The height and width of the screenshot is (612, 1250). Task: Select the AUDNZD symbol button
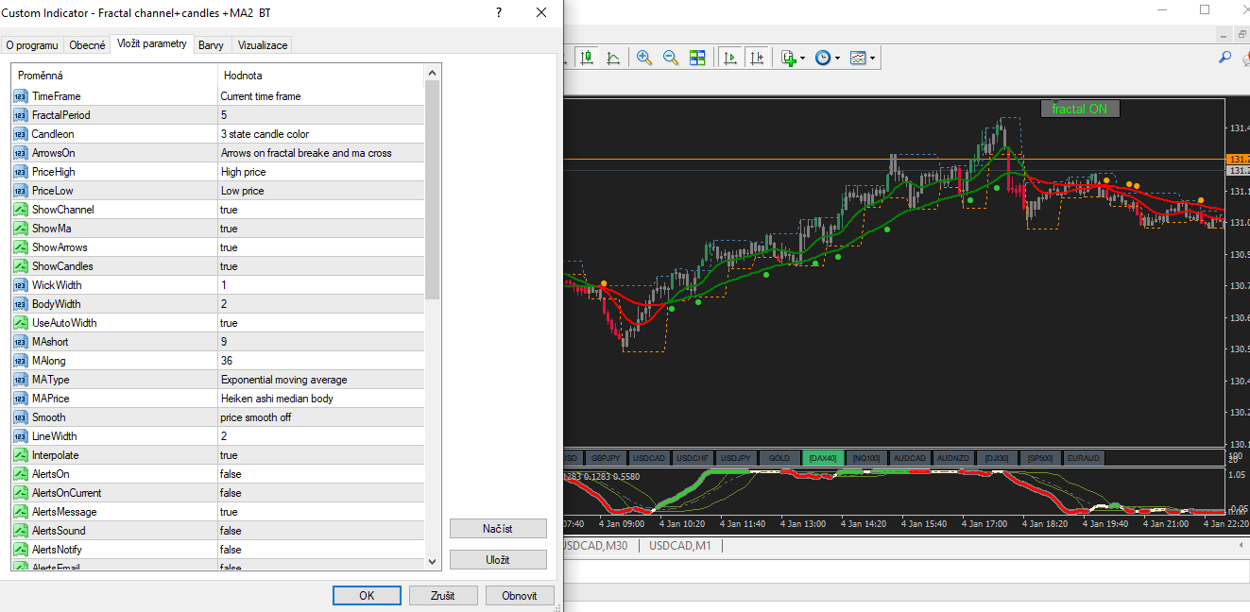point(953,458)
